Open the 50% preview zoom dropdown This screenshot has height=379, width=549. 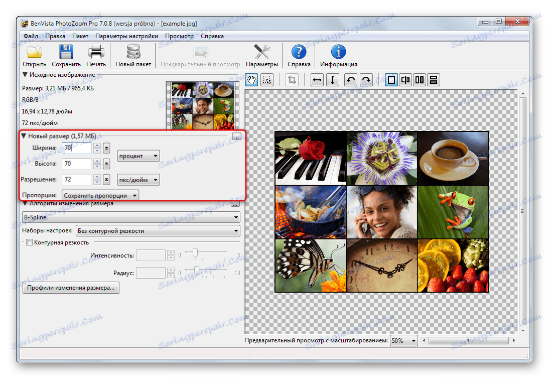[403, 340]
